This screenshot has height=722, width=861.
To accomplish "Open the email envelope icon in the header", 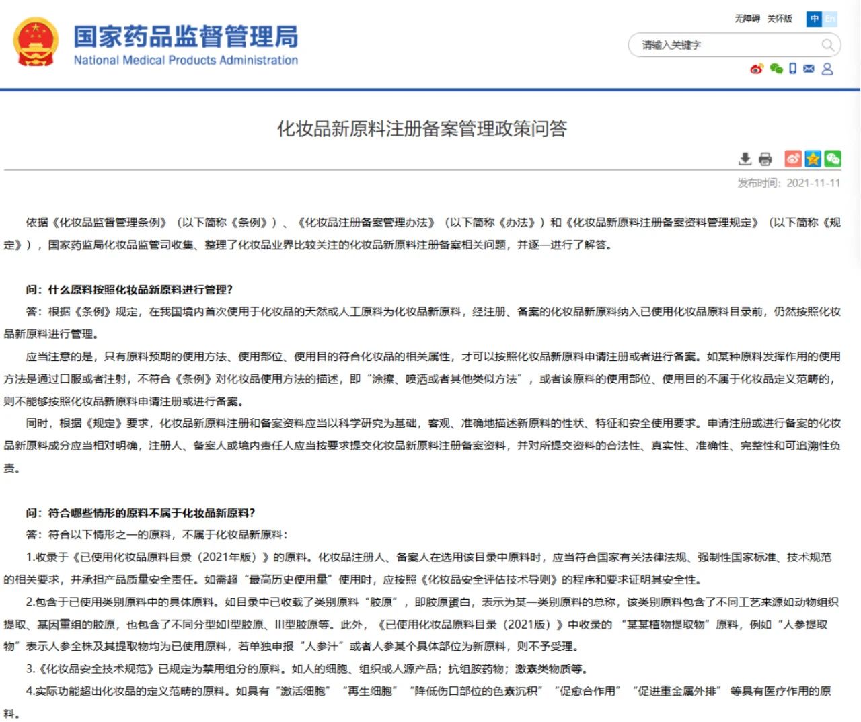I will coord(809,69).
